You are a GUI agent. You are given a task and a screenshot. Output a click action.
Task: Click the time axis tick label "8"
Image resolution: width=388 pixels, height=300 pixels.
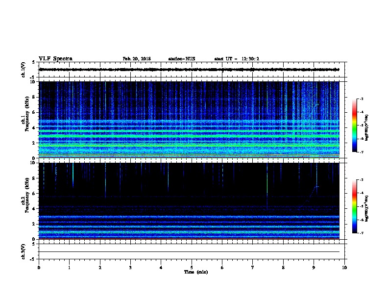[x=283, y=268]
